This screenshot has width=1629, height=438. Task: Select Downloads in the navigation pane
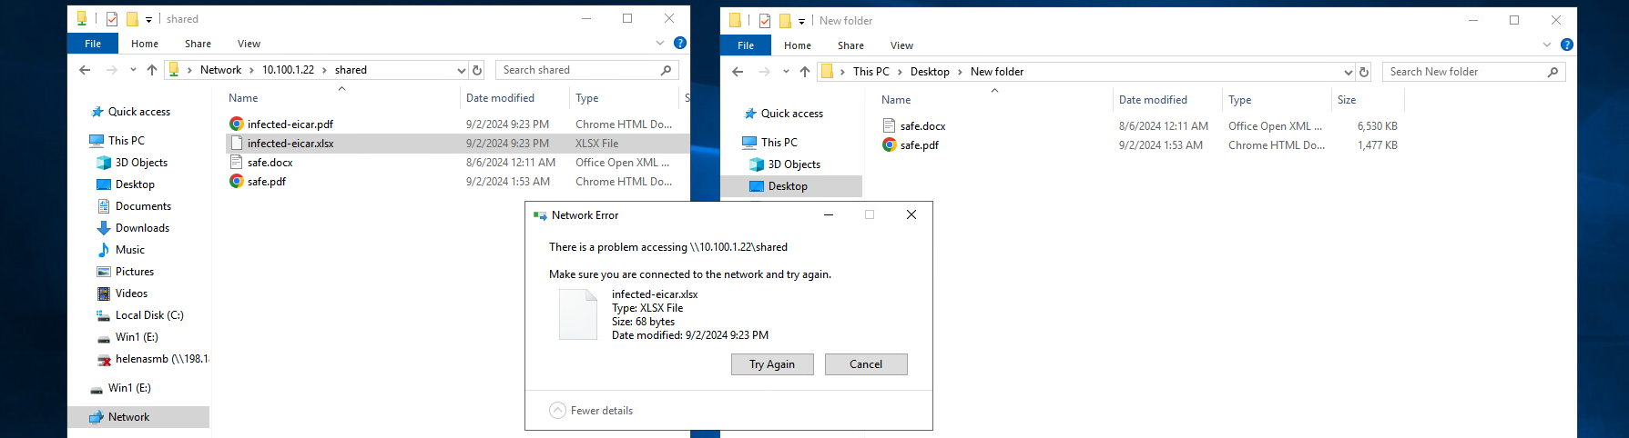tap(142, 228)
